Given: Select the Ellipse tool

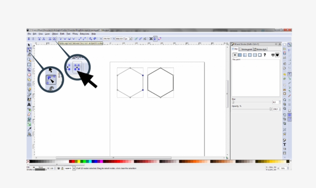Looking at the screenshot, I should coord(29,75).
